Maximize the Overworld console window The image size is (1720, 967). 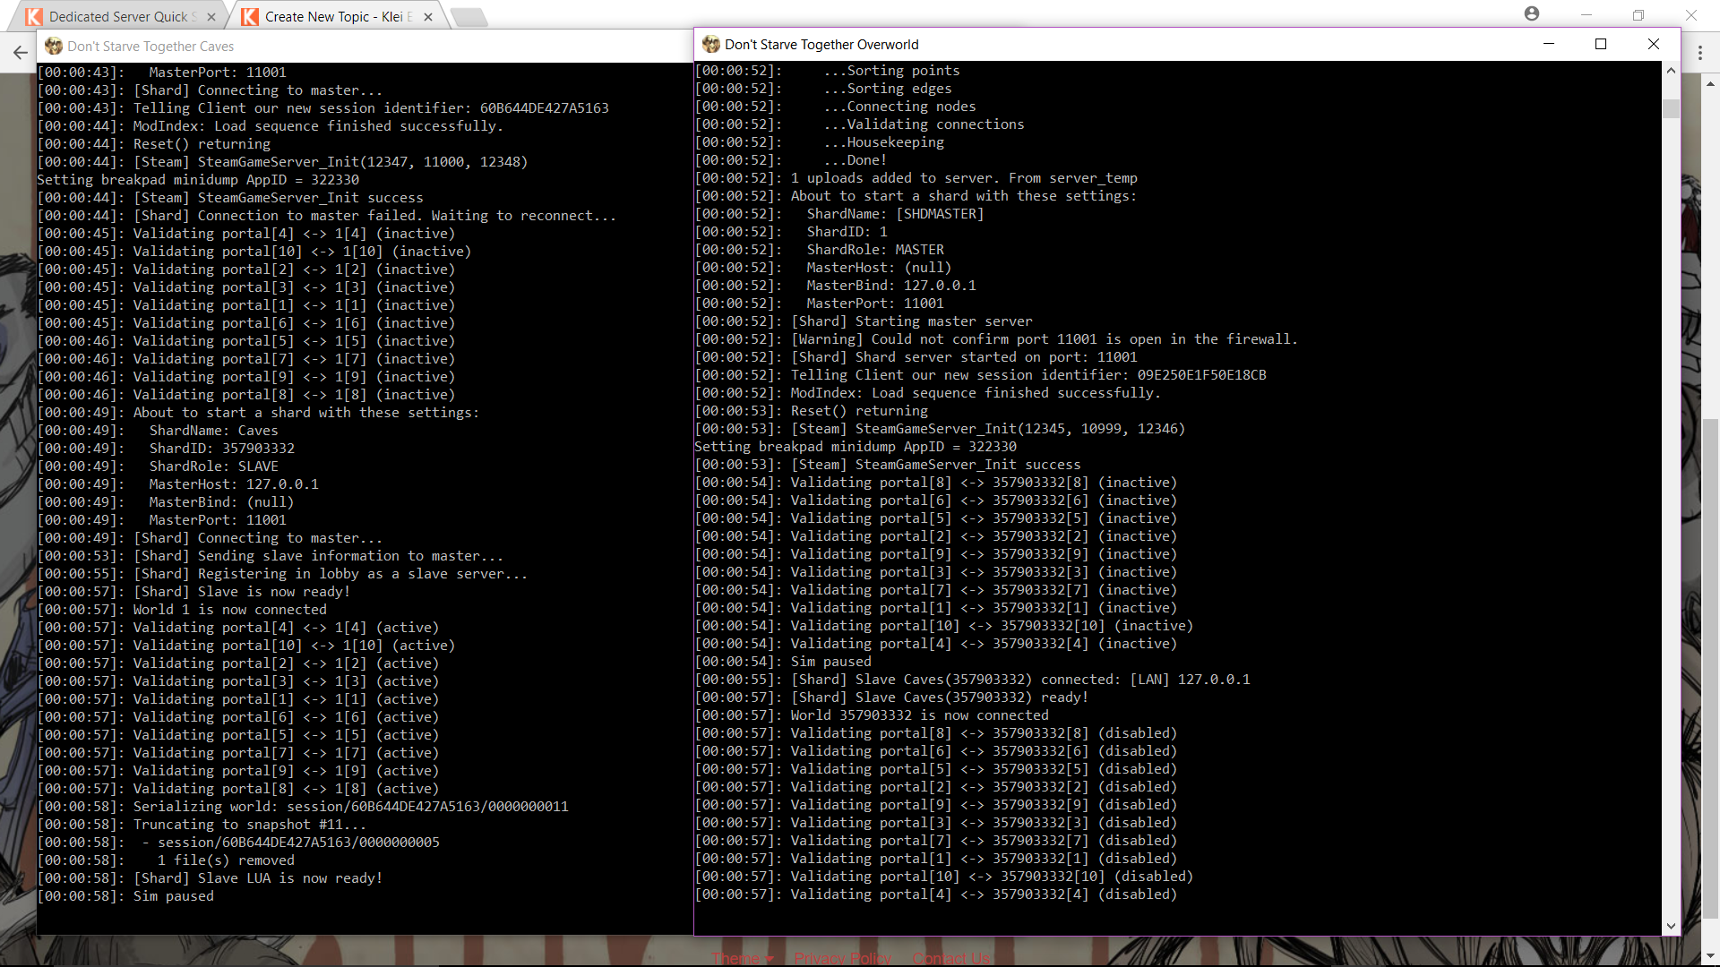pyautogui.click(x=1601, y=44)
